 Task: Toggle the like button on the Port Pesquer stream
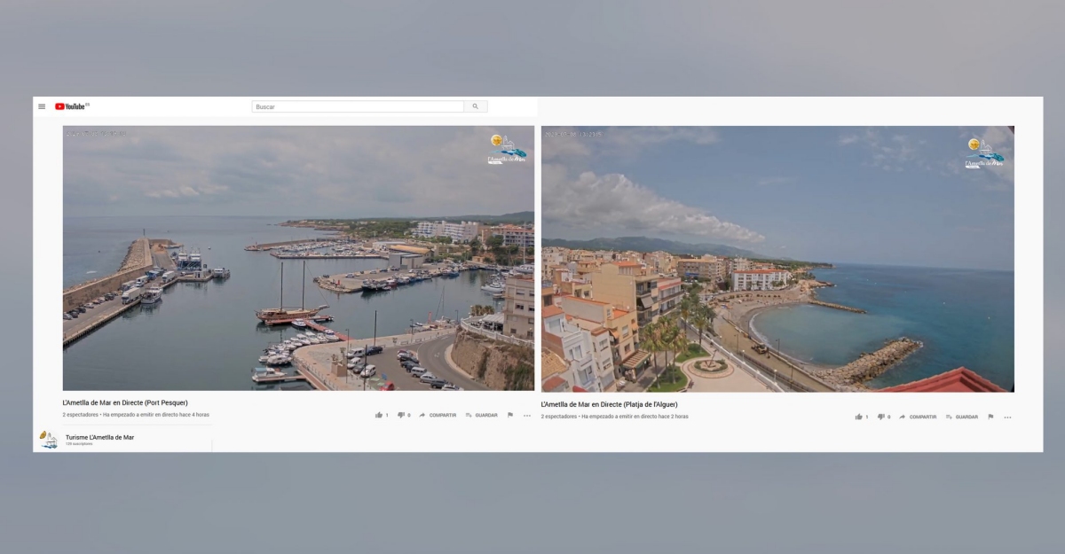click(x=380, y=415)
